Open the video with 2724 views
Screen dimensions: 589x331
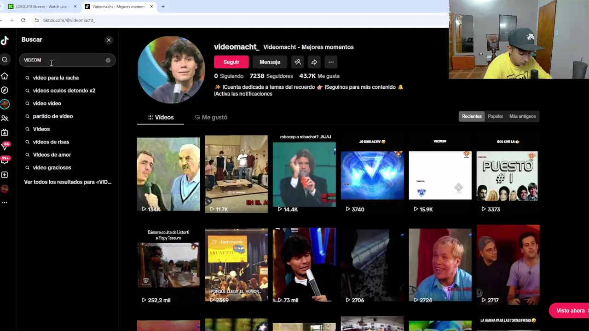(x=440, y=265)
